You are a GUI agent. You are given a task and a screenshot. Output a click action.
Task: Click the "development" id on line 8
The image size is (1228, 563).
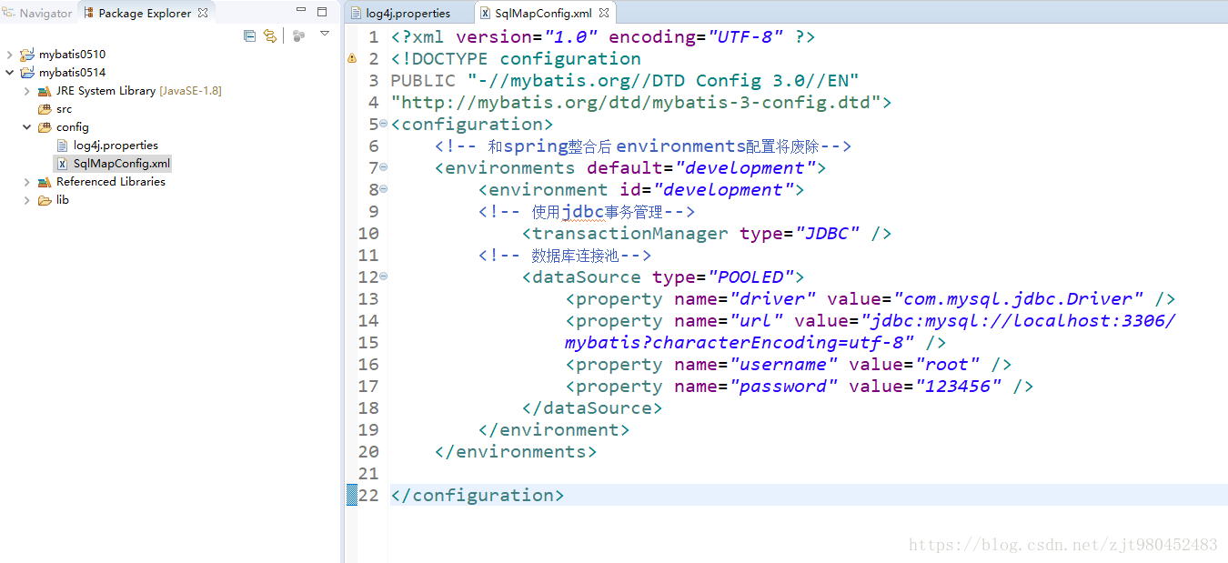tap(723, 190)
